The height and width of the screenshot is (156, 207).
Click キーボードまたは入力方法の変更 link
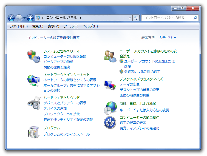click(144, 110)
